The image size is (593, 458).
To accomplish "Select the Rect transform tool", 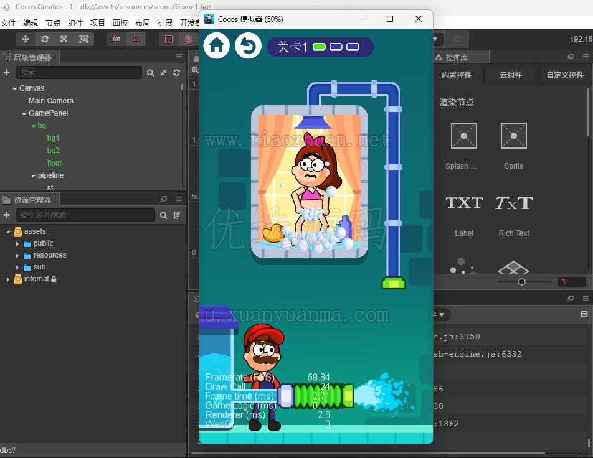I will (83, 39).
